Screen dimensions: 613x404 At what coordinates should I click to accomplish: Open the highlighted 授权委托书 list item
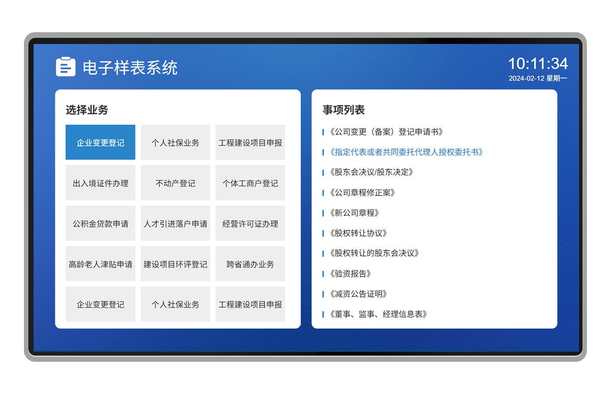(406, 152)
